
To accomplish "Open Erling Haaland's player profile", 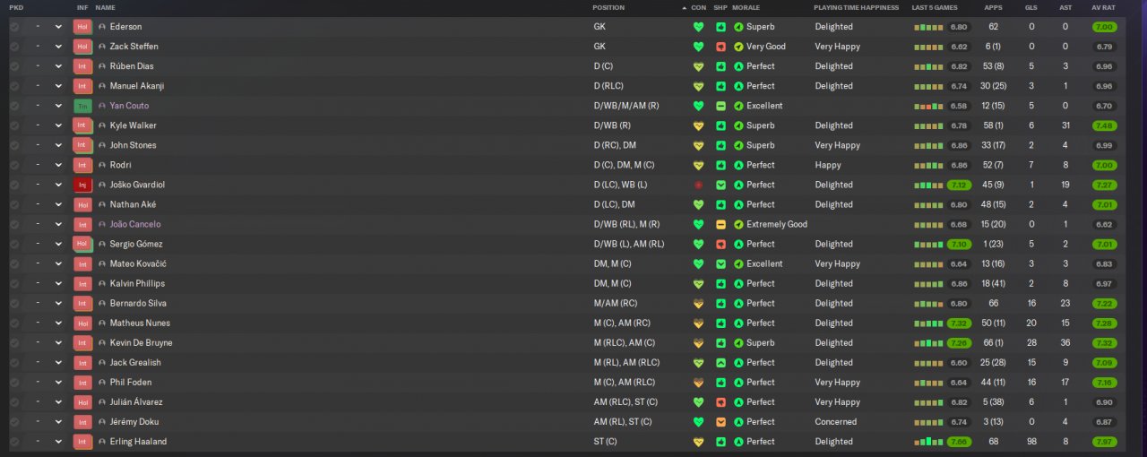I will [138, 442].
